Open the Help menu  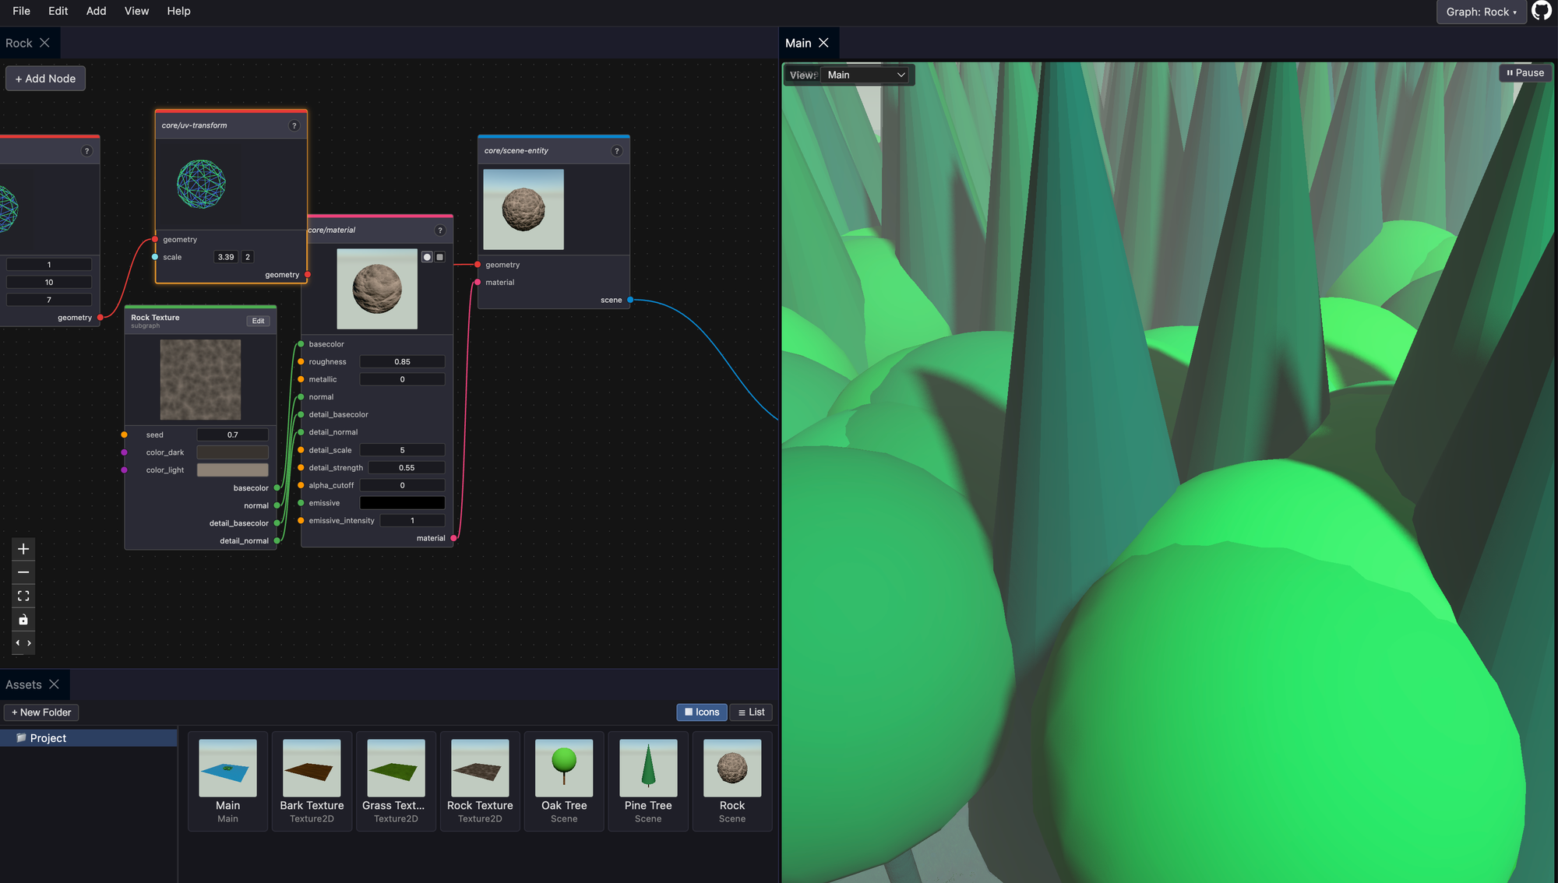coord(178,11)
